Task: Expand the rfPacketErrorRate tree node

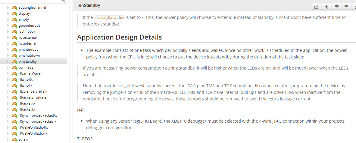Action: click(x=8, y=97)
